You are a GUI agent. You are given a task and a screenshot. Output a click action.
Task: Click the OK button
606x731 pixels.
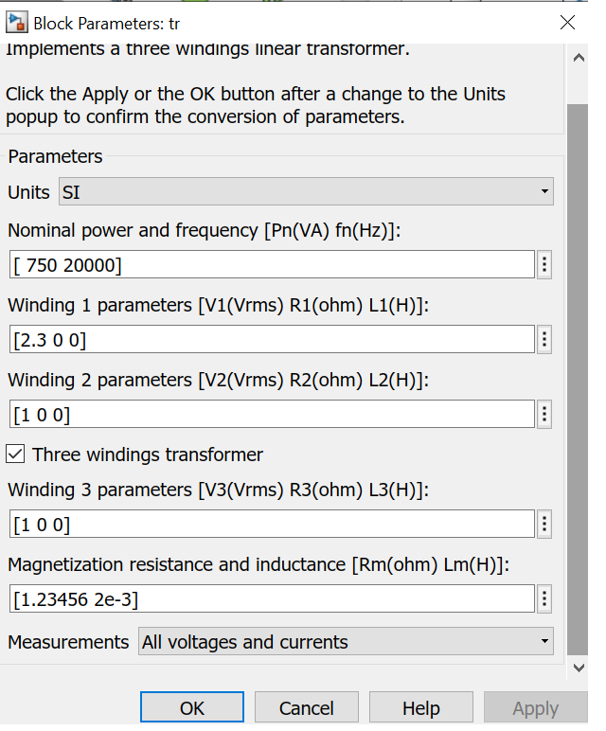(192, 707)
